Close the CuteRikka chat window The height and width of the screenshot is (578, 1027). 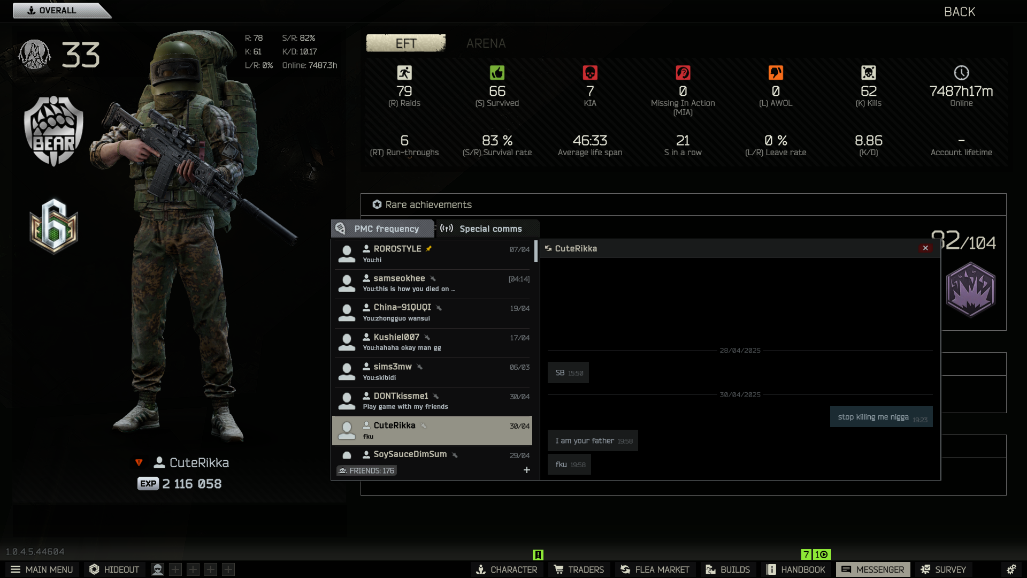coord(925,248)
